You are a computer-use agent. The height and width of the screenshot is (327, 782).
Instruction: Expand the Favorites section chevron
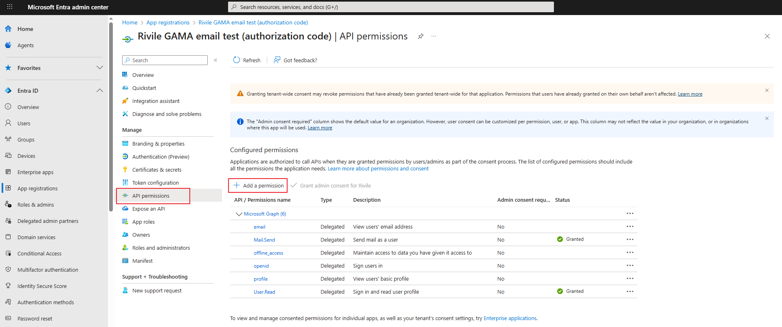tap(100, 68)
